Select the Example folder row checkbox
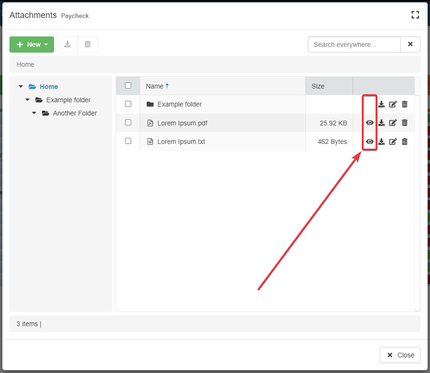430x373 pixels. (x=128, y=104)
